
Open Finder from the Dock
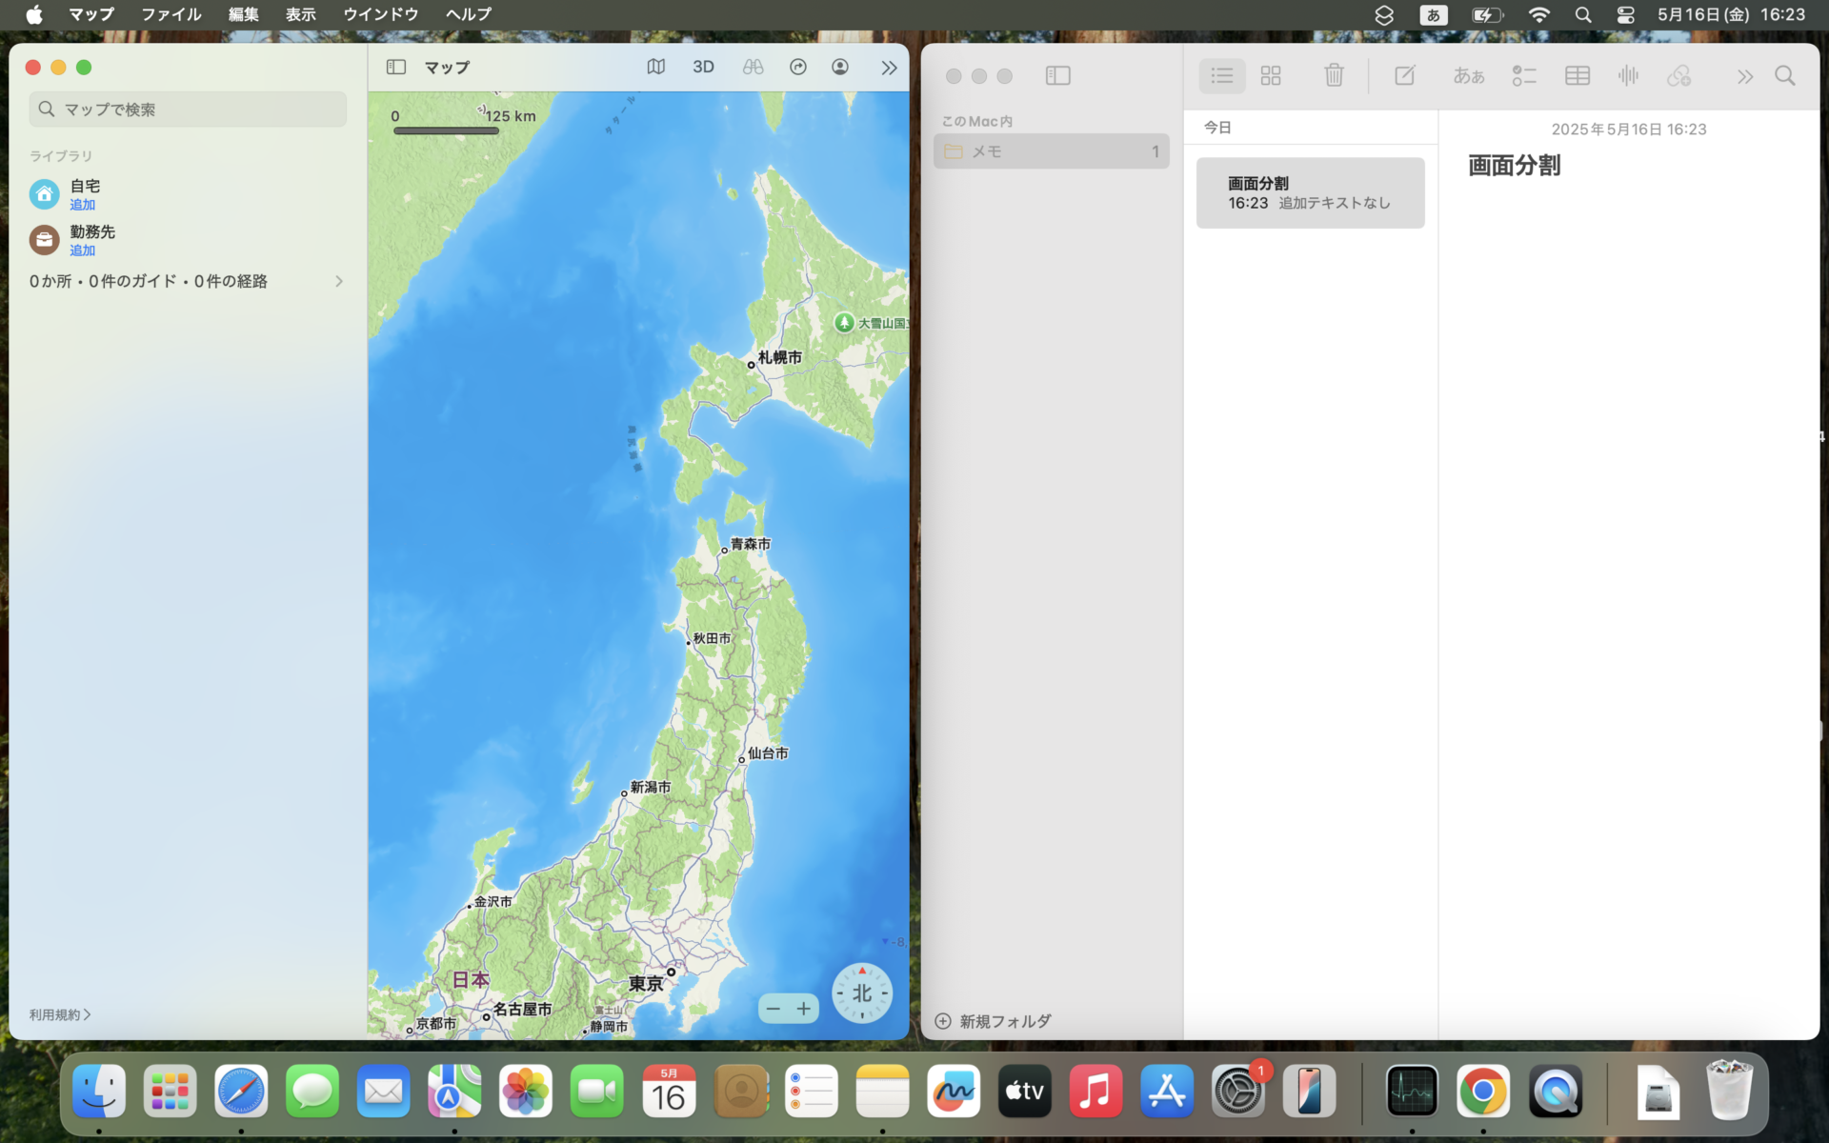click(x=99, y=1091)
